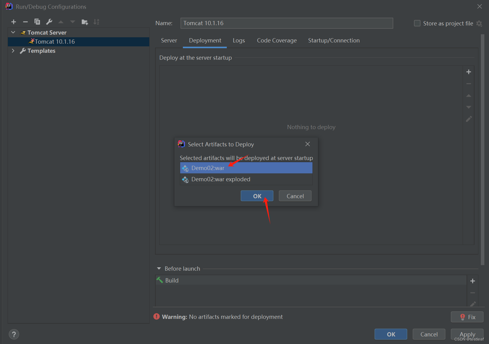The height and width of the screenshot is (344, 489).
Task: Move configuration down in toolbar
Action: click(x=73, y=22)
